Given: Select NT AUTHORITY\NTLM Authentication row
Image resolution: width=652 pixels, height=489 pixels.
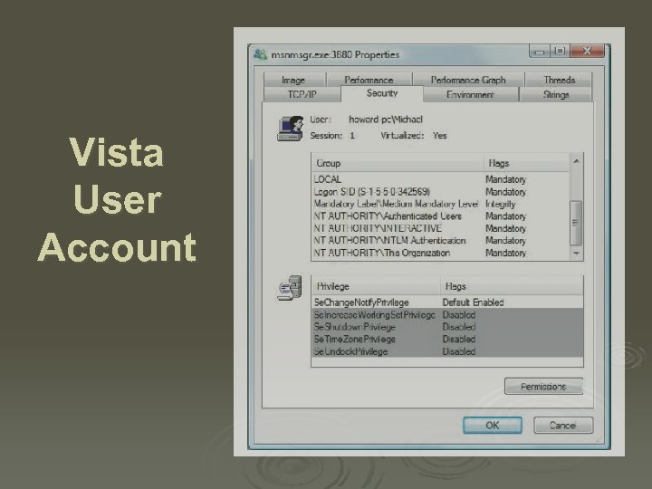Looking at the screenshot, I should click(441, 240).
